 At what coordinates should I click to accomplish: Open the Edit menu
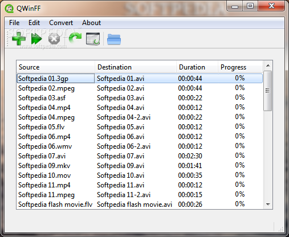click(34, 23)
